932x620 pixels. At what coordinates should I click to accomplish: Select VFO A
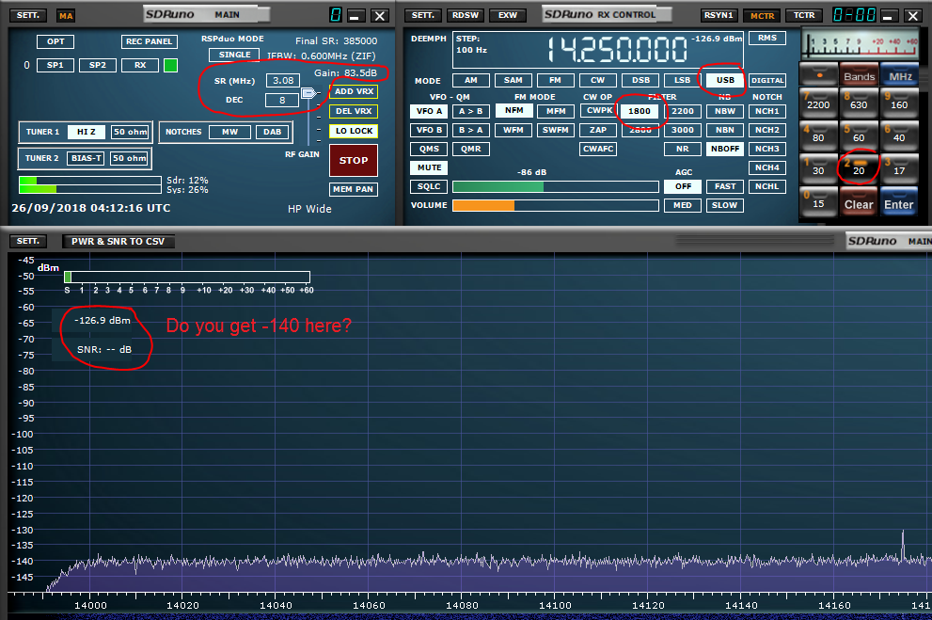pos(429,111)
